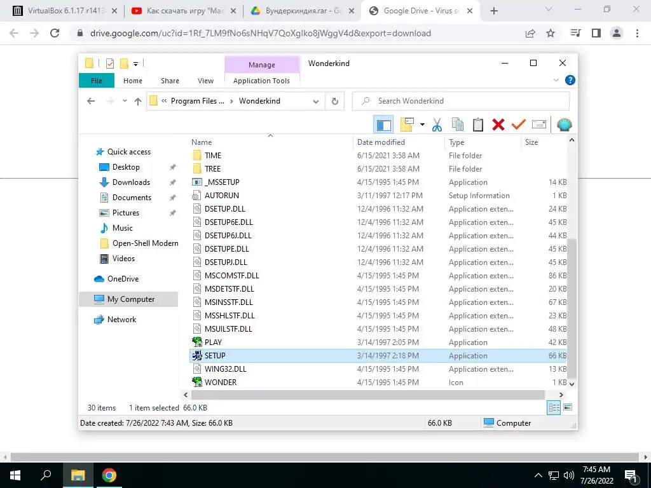Open the Share ribbon tab
The height and width of the screenshot is (488, 651).
170,81
